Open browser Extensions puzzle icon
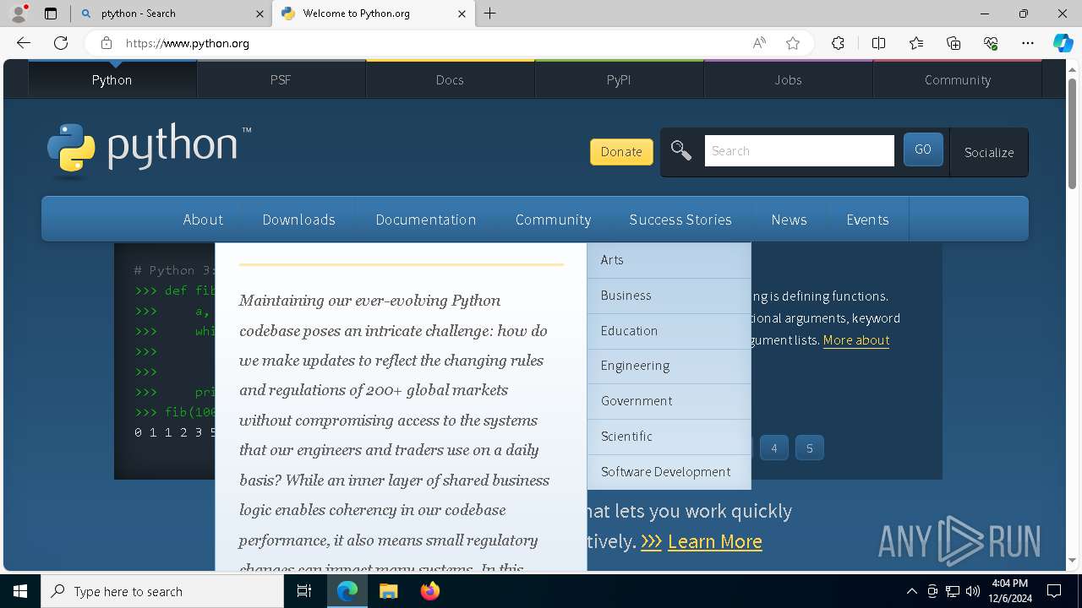The height and width of the screenshot is (608, 1082). pyautogui.click(x=838, y=43)
